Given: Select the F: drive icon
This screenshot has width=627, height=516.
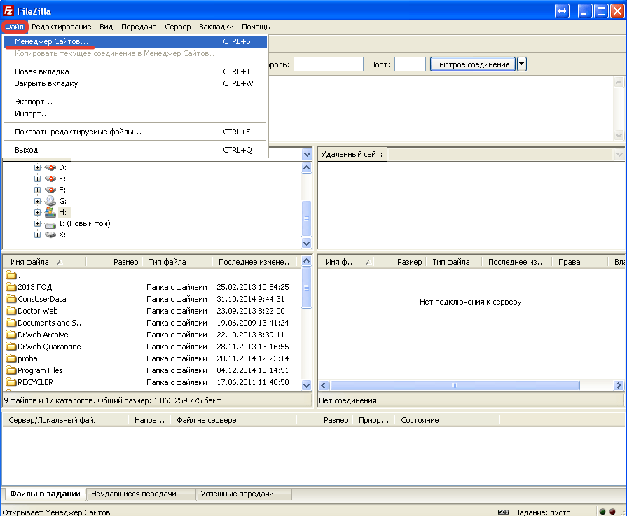Looking at the screenshot, I should [50, 190].
